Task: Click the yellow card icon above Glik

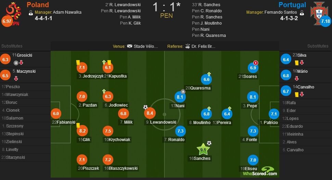Action: pyautogui.click(x=78, y=125)
